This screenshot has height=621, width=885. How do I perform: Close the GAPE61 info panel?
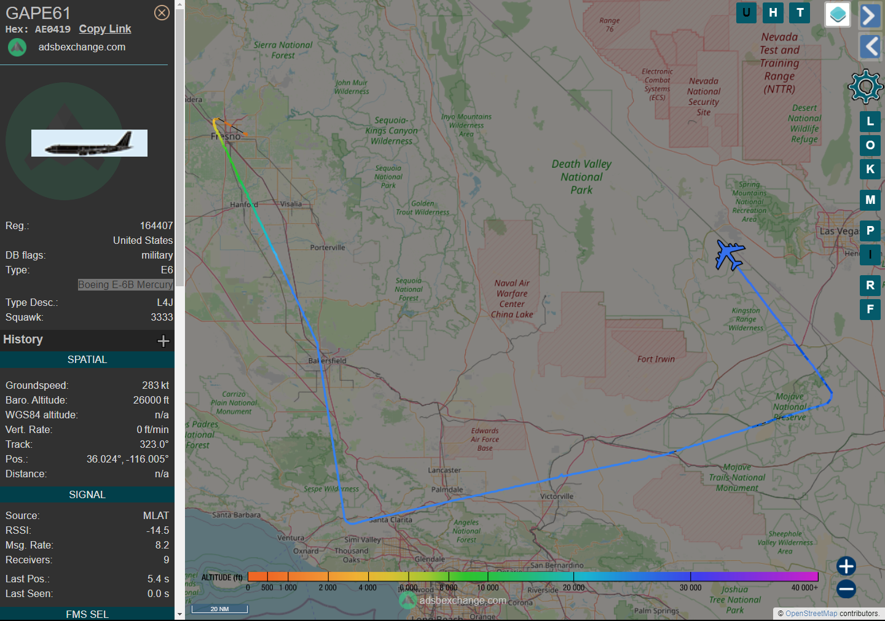tap(162, 12)
